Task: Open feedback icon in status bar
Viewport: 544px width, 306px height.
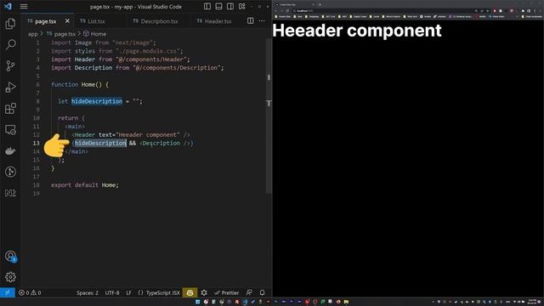Action: [249, 292]
